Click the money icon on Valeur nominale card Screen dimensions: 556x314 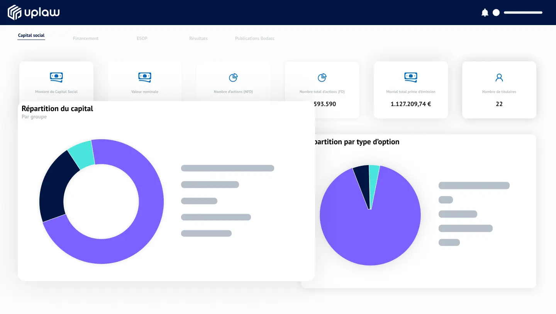[x=144, y=77]
